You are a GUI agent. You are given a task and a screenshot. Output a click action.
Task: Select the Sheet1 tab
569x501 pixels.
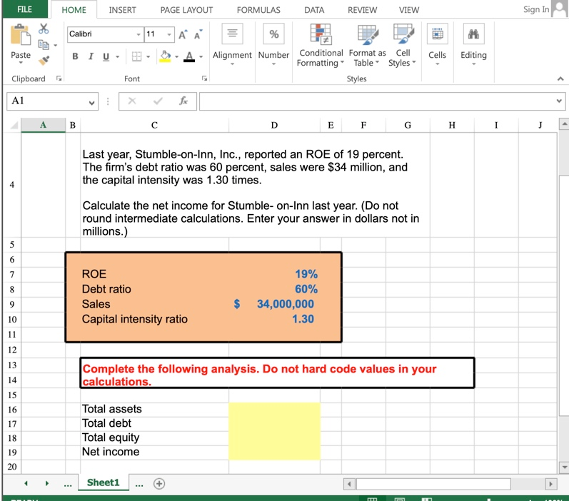click(x=103, y=482)
